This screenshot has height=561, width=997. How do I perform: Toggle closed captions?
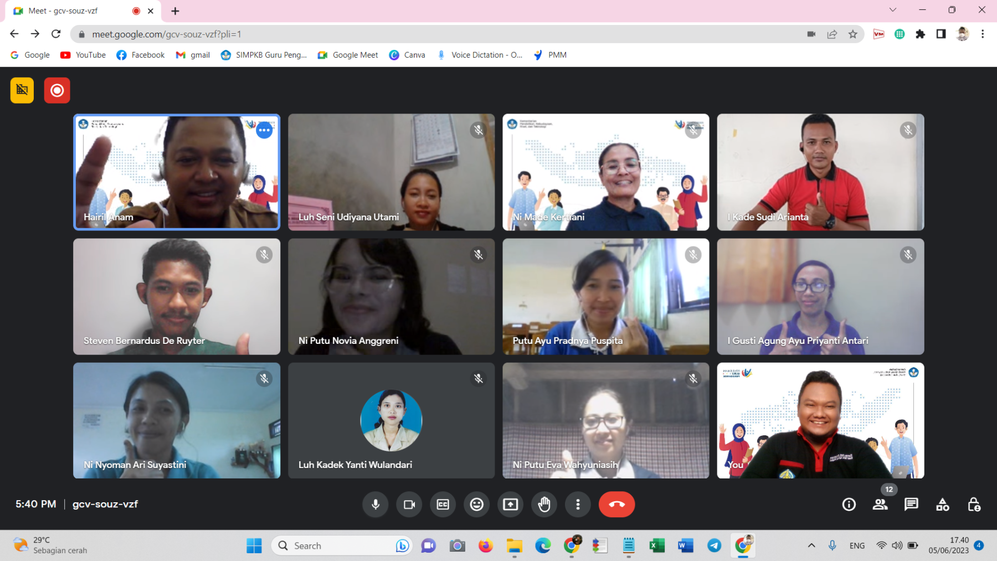pos(443,505)
